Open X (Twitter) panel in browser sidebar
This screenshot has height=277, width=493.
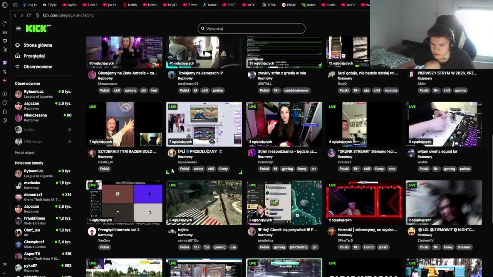(5, 72)
